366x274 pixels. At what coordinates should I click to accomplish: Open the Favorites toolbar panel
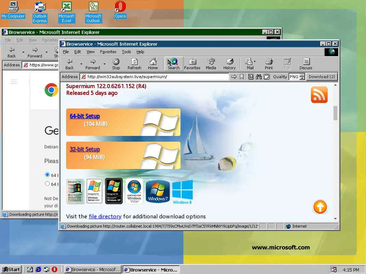point(192,64)
